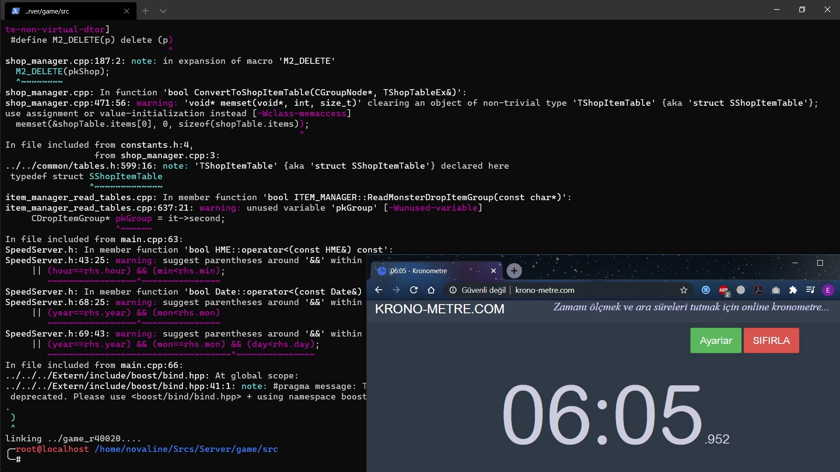This screenshot has height=472, width=840.
Task: Click the SIFIRLA reset button
Action: point(771,340)
